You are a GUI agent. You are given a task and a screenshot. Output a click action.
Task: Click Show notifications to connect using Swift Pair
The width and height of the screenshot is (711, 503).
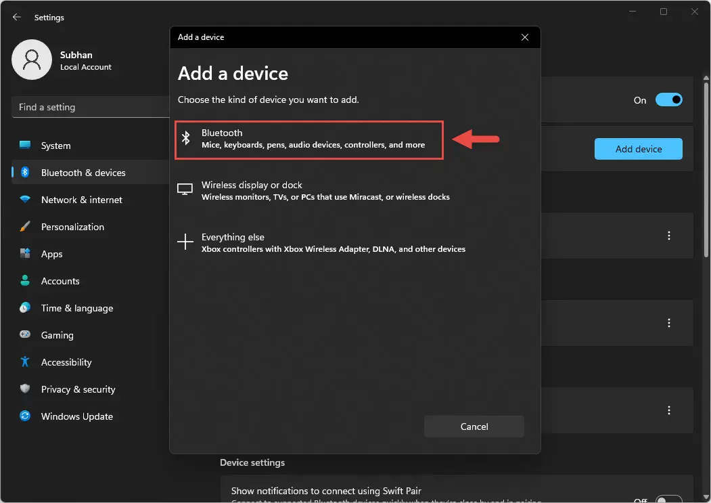coord(326,491)
